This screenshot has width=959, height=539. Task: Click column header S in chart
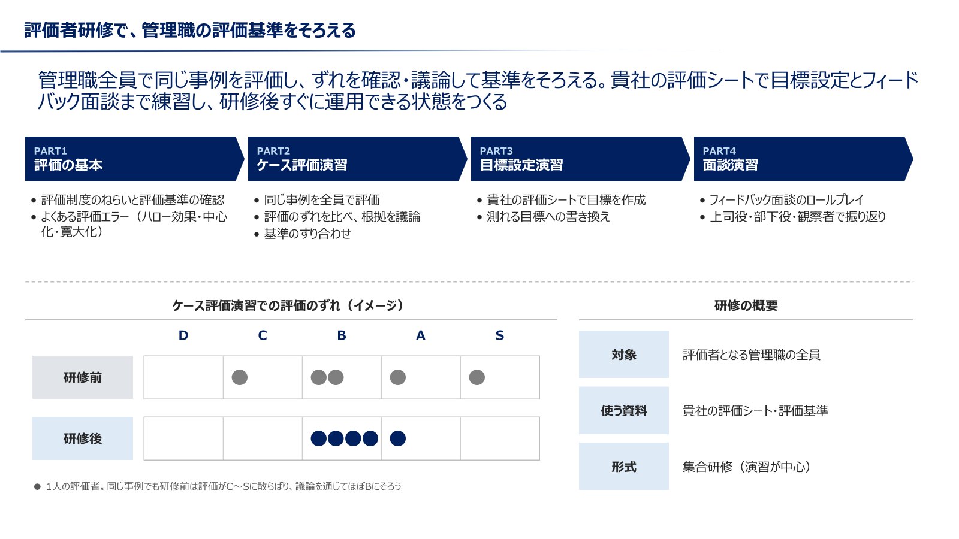500,335
